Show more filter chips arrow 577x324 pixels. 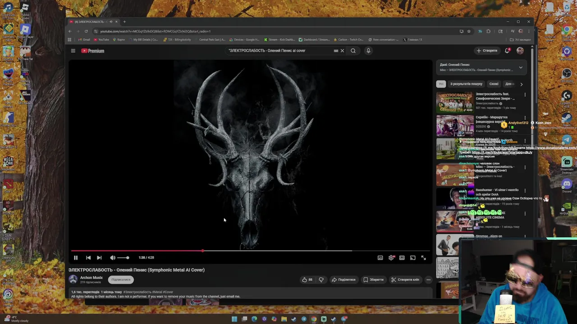[522, 84]
